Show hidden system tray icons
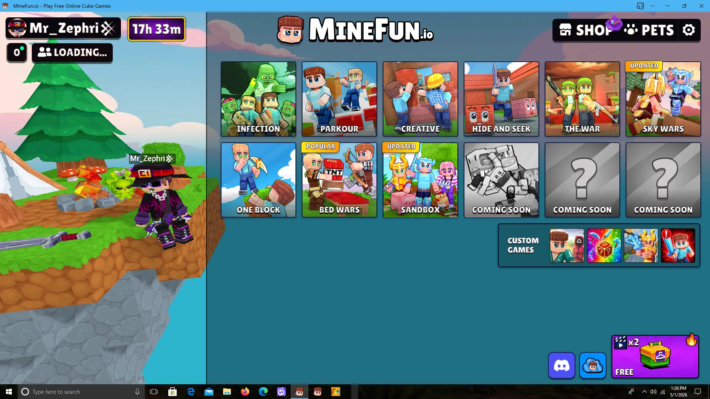This screenshot has height=399, width=710. pos(645,392)
